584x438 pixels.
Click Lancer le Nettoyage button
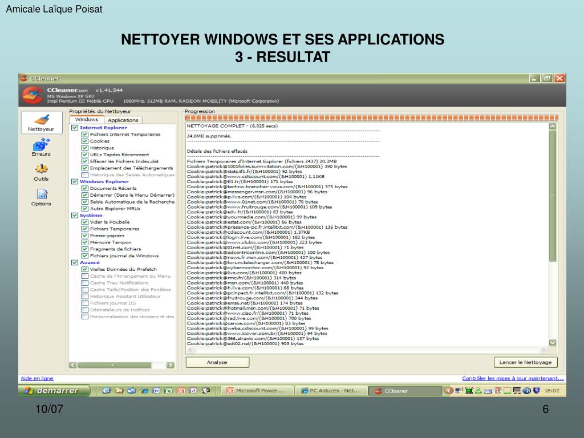point(525,362)
